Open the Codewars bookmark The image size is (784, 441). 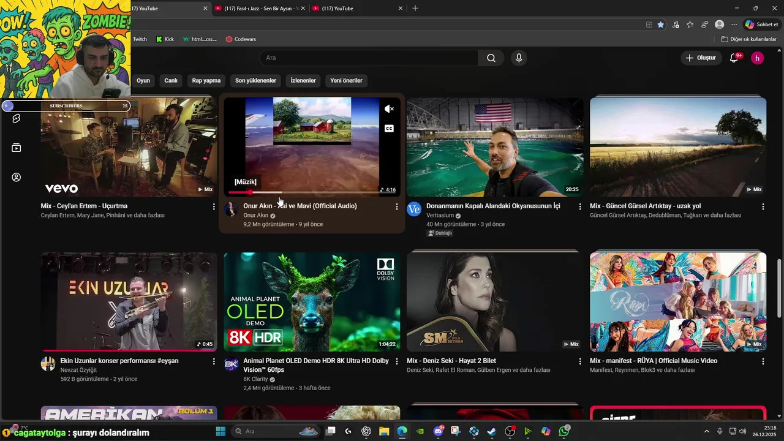point(241,39)
